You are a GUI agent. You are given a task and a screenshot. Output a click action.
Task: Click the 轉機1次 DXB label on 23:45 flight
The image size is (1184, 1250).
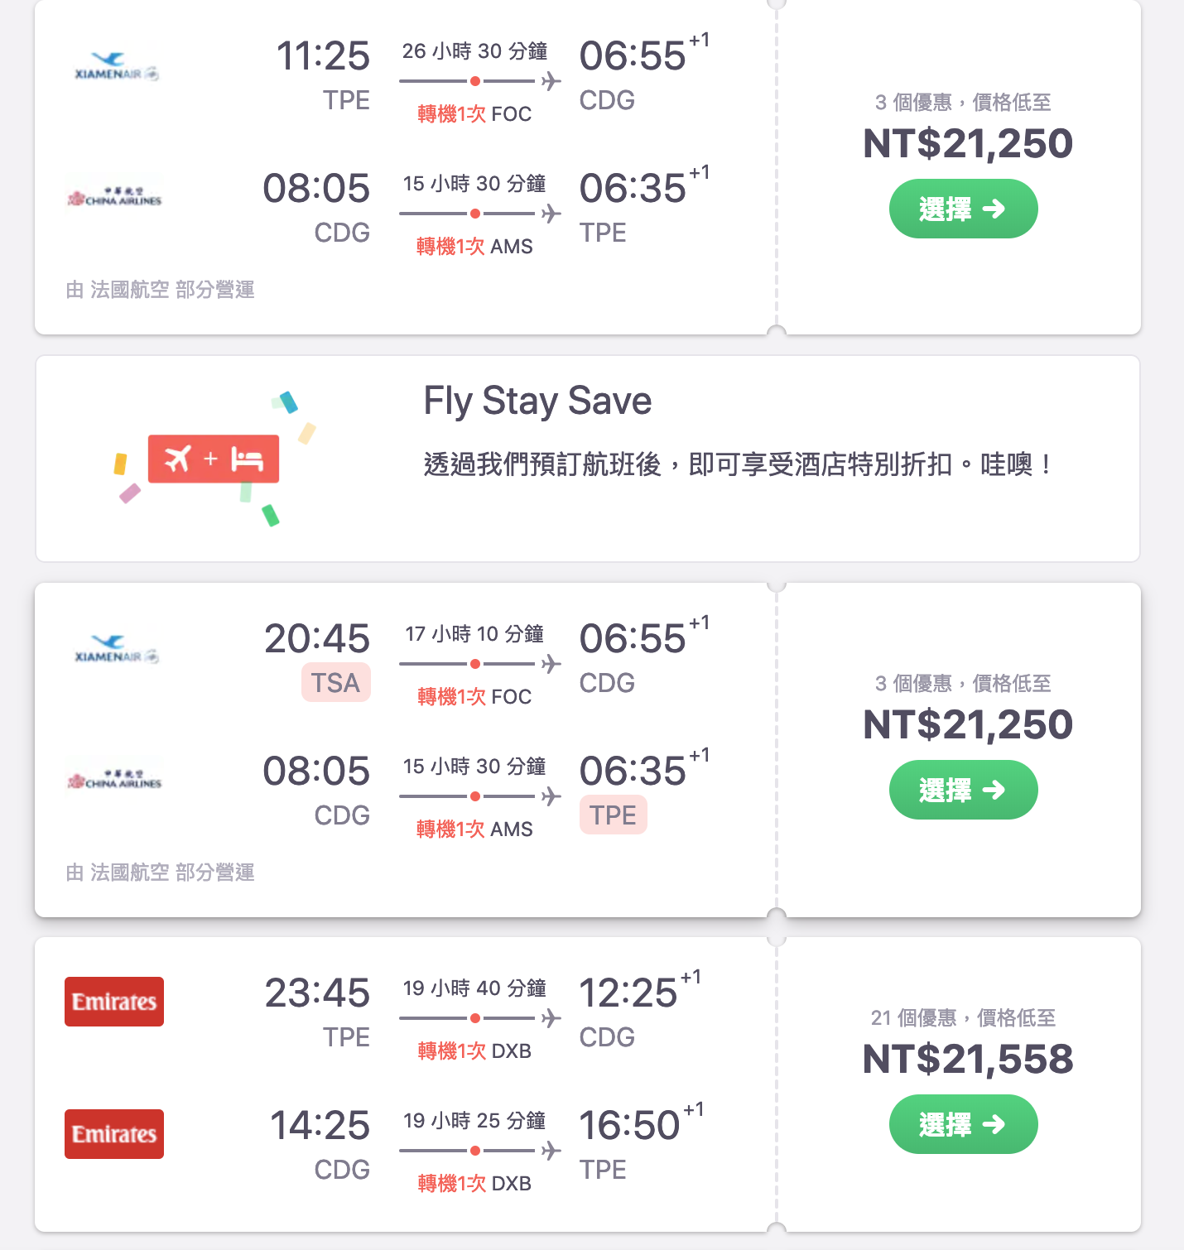(474, 1051)
